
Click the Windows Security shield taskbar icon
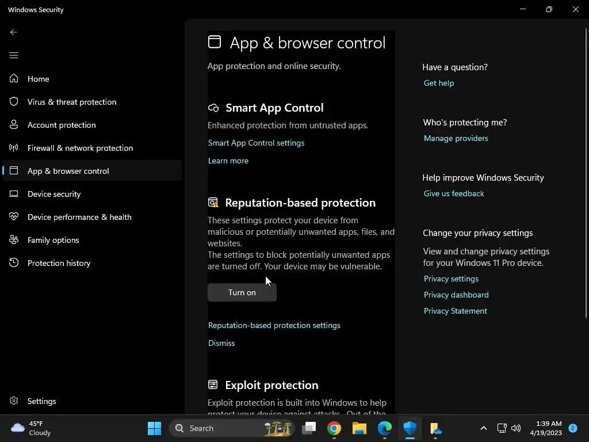pyautogui.click(x=410, y=428)
